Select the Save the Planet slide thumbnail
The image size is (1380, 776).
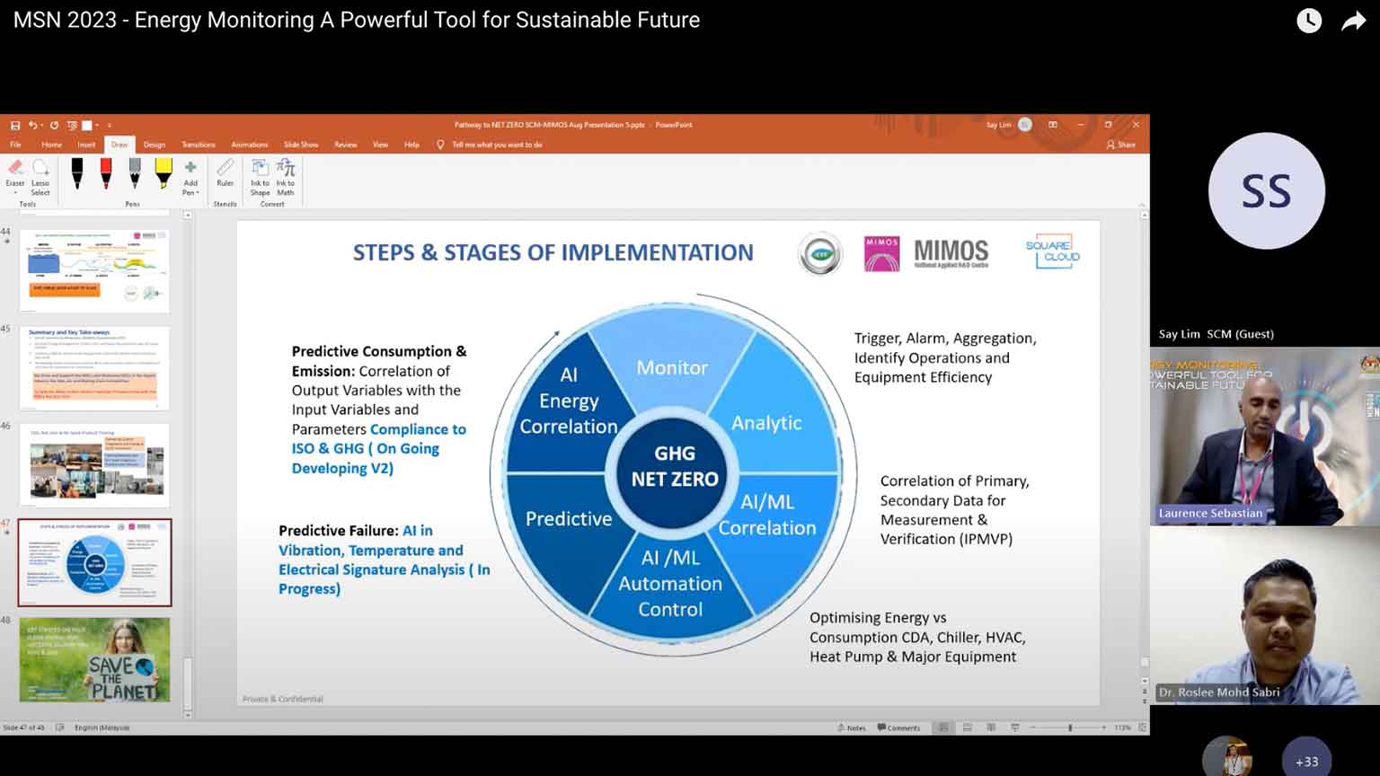click(x=94, y=659)
